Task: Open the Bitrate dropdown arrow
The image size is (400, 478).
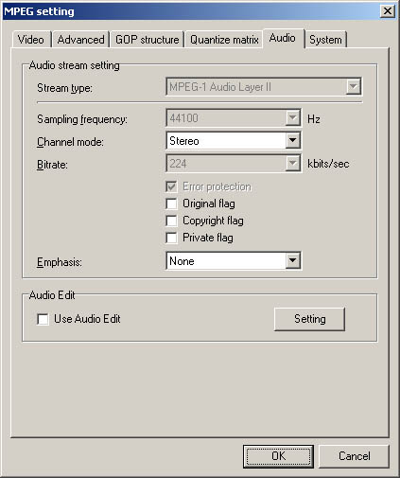Action: coord(292,164)
